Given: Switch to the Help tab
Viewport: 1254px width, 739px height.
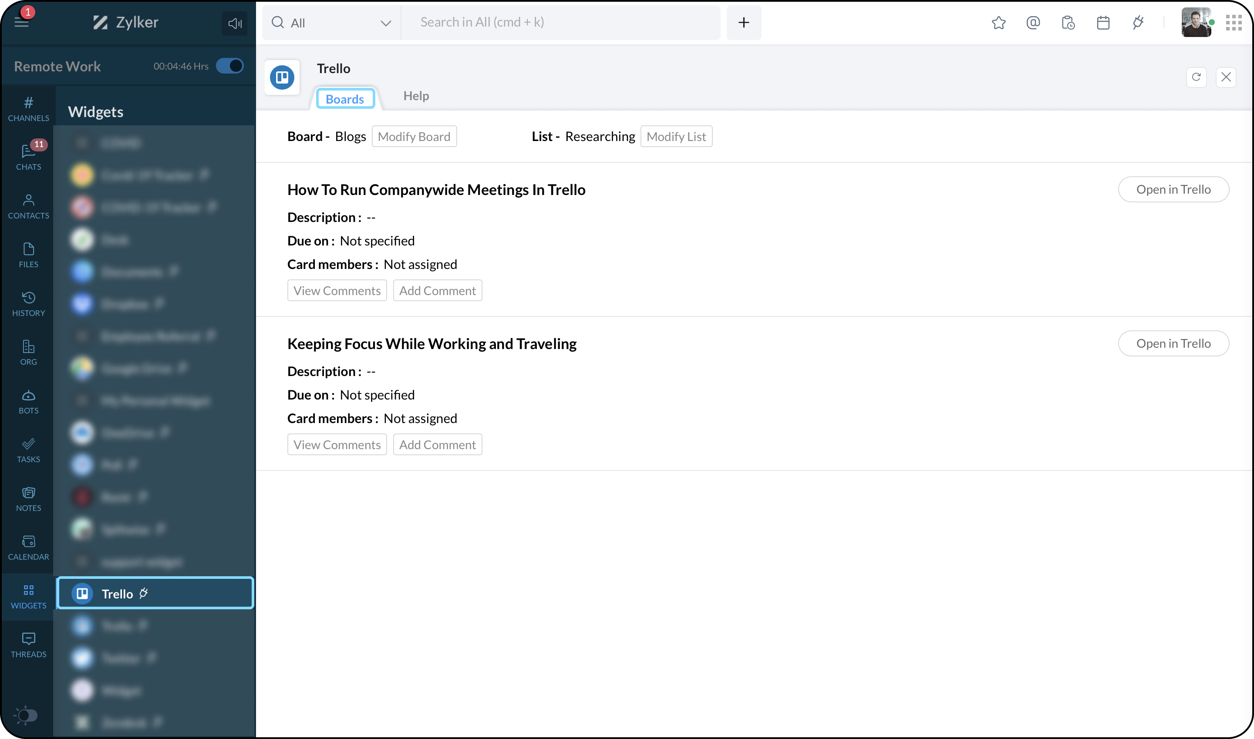Looking at the screenshot, I should point(416,96).
